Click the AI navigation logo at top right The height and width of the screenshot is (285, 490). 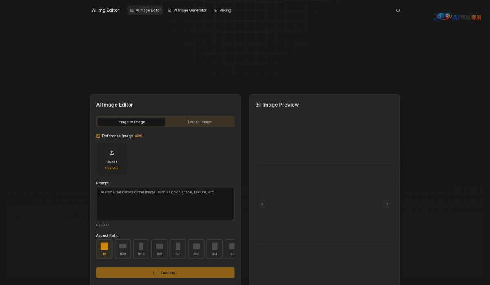point(457,17)
